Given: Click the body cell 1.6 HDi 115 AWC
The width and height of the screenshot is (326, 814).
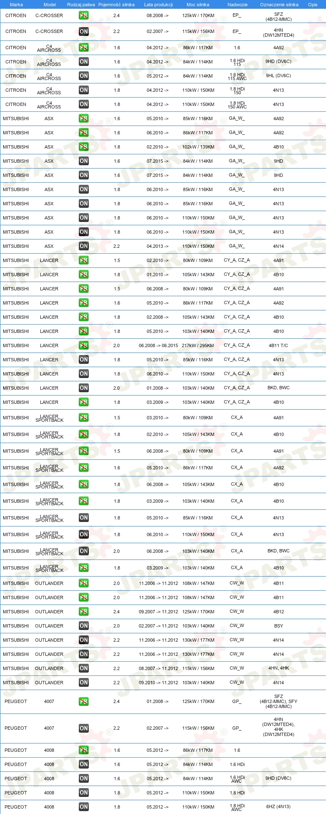Looking at the screenshot, I should tap(237, 76).
